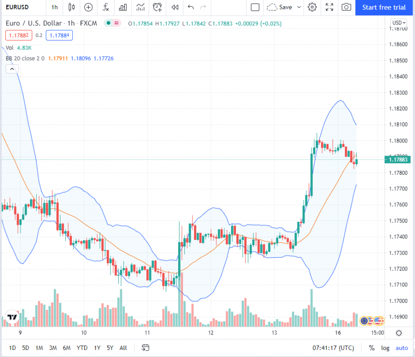Create a new alert with the clock icon
415x357 pixels.
[x=157, y=8]
